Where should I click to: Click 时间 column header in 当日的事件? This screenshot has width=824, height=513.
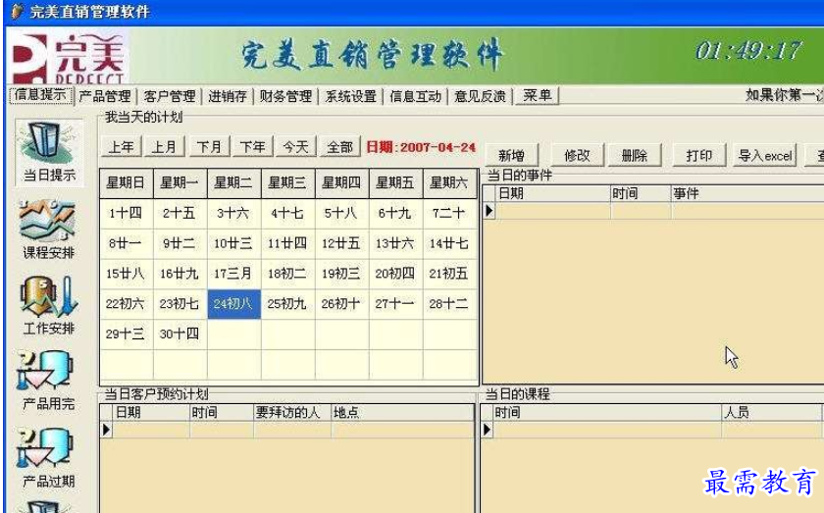tap(641, 194)
